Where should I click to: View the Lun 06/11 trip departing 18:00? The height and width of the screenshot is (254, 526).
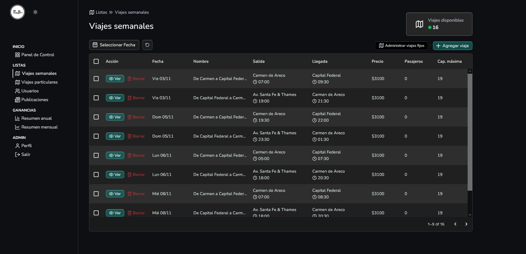[115, 175]
